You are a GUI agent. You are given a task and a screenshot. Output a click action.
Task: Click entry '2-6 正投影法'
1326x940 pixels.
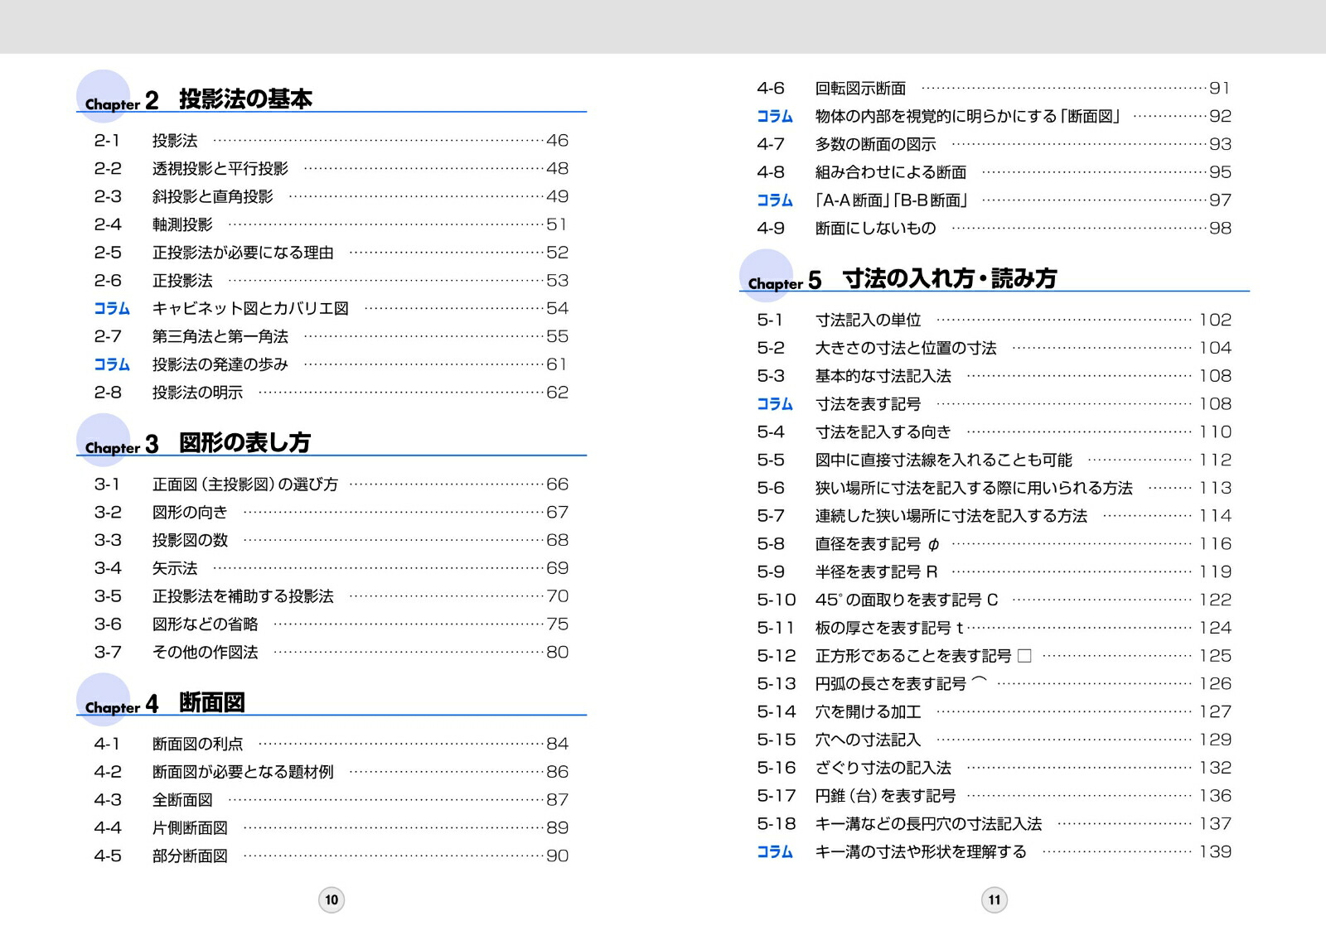click(331, 281)
